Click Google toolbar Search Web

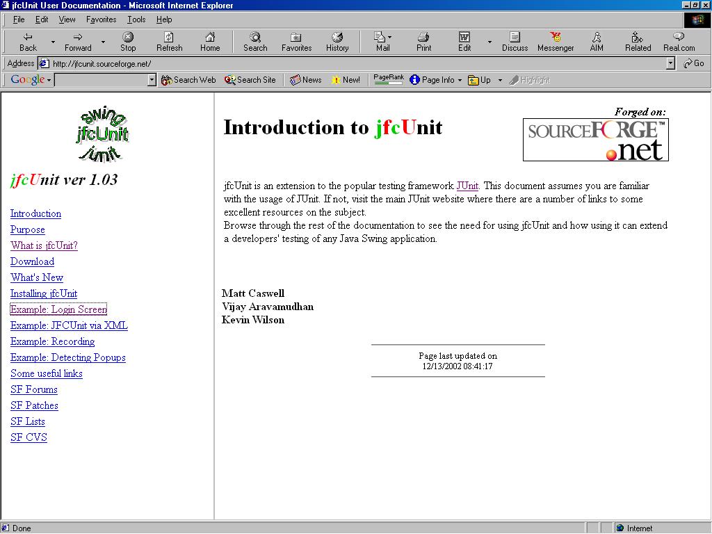(188, 80)
